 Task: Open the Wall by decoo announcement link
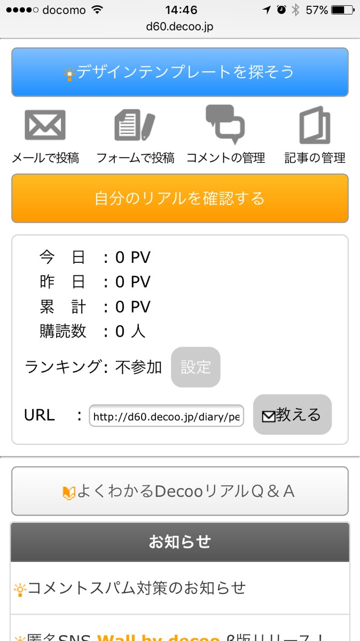tap(159, 636)
